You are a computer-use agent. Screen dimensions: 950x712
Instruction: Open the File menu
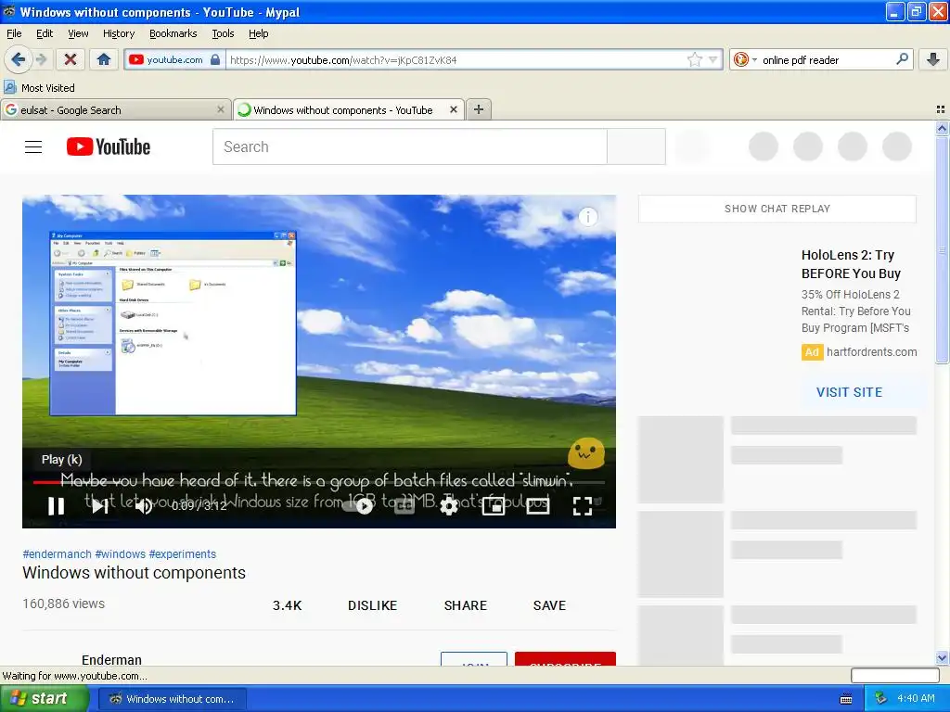(14, 33)
